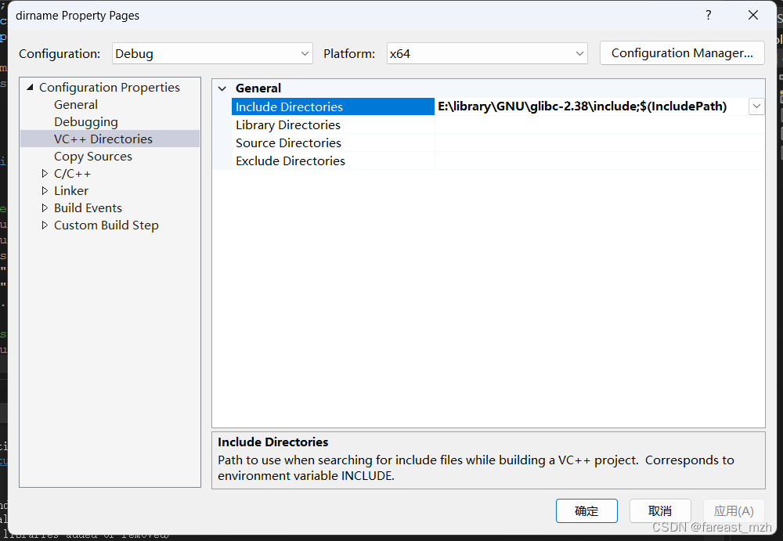Screen dimensions: 783x541
Task: Collapse the General section chevron
Action: tap(222, 88)
